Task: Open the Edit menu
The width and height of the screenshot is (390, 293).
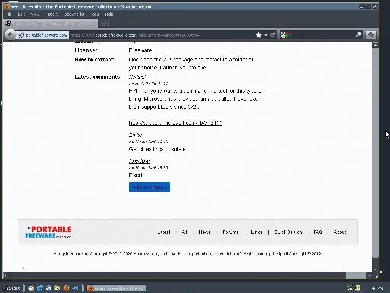Action: tap(21, 14)
